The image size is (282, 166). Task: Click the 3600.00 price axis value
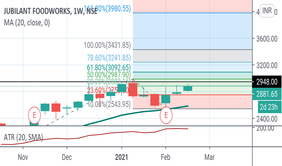[267, 39]
